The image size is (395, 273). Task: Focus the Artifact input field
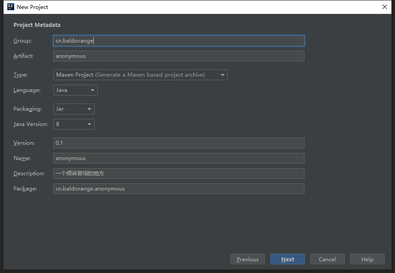[x=178, y=56]
